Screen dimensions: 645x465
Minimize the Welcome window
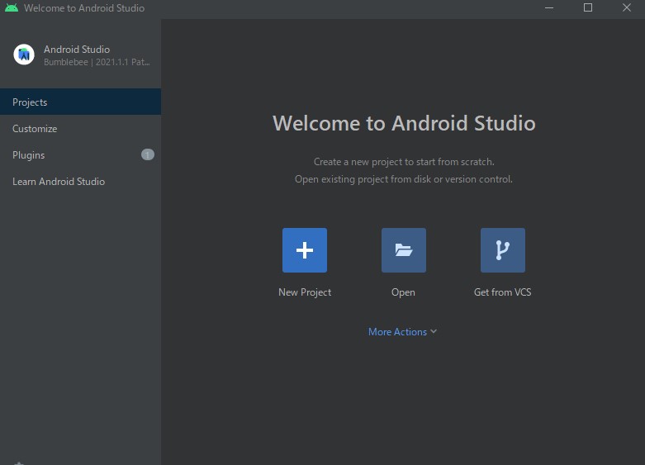[549, 7]
